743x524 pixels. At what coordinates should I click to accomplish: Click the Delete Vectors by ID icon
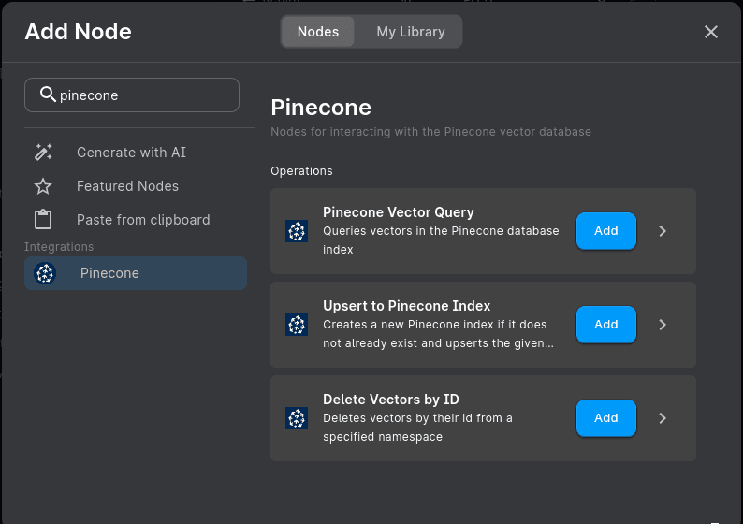click(297, 418)
